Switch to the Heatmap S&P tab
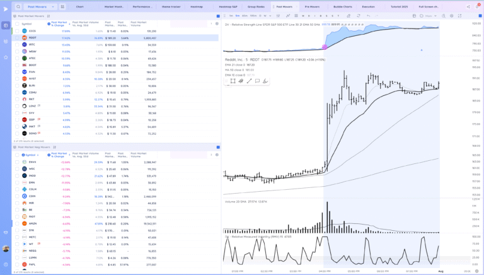The width and height of the screenshot is (484, 275). [x=228, y=6]
